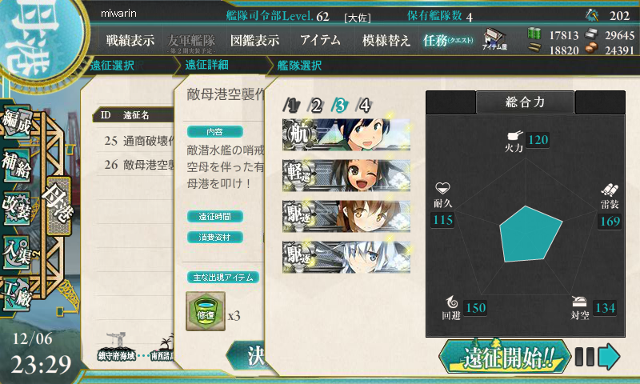Viewport: 640px width, 384px height.
Task: Open the アイテム屋 item shop icon
Action: tap(494, 39)
